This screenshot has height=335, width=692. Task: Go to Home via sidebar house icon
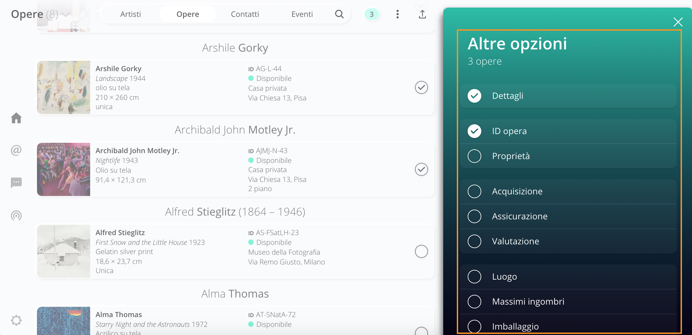click(16, 118)
